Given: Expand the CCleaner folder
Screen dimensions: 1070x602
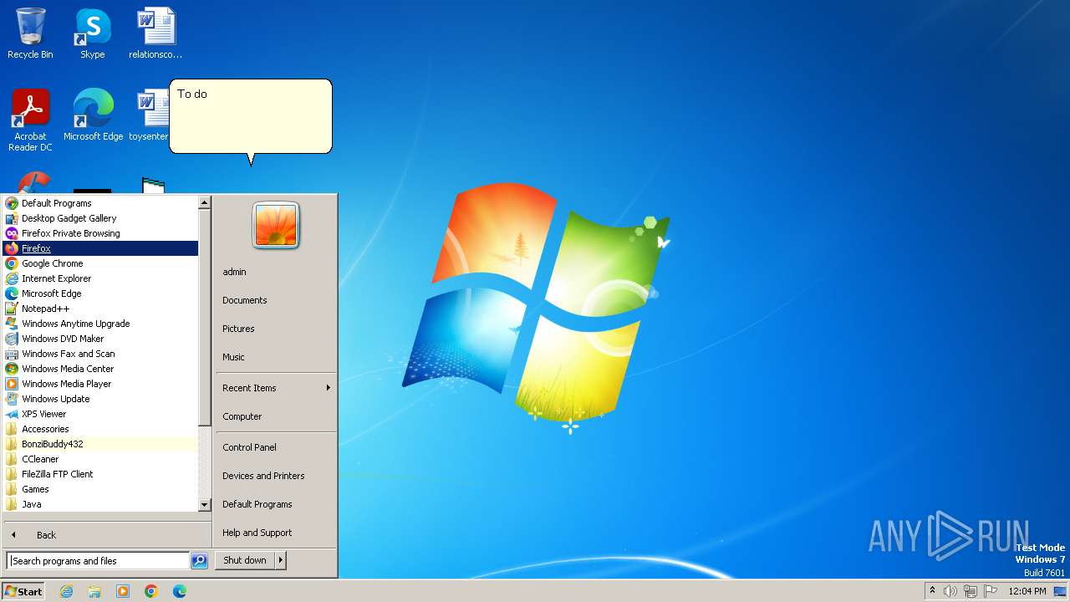Looking at the screenshot, I should click(x=100, y=459).
